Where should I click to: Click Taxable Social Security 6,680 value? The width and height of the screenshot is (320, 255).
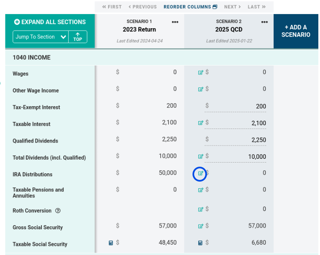point(259,243)
